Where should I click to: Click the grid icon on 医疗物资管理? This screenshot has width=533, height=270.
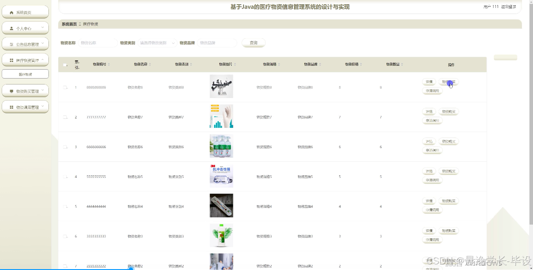pos(11,60)
